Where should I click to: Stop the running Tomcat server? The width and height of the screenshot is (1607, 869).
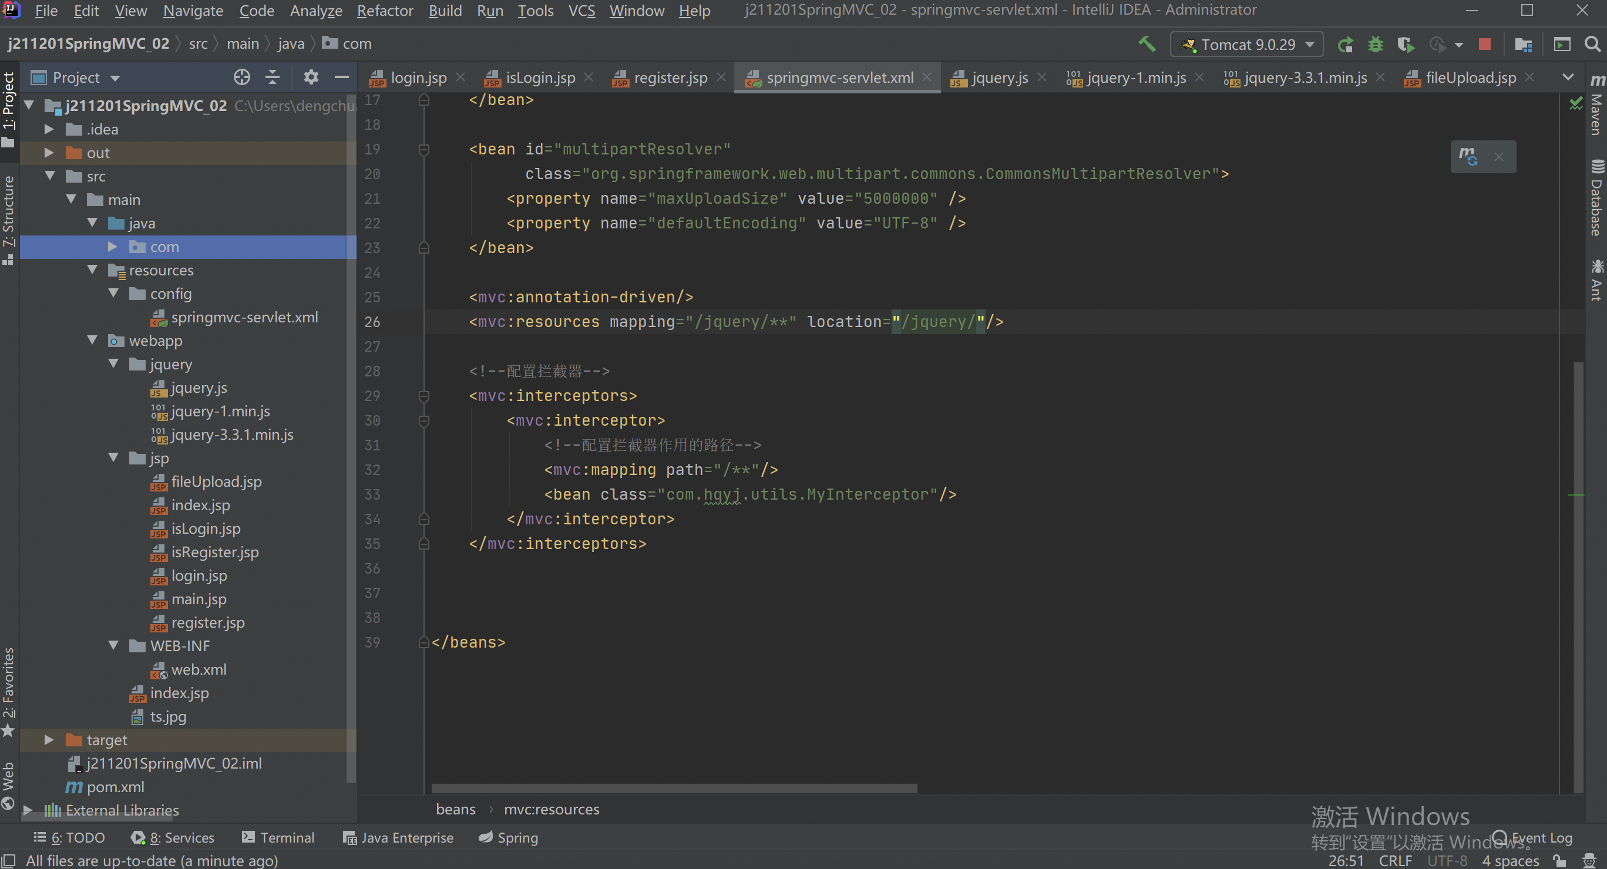[x=1485, y=44]
